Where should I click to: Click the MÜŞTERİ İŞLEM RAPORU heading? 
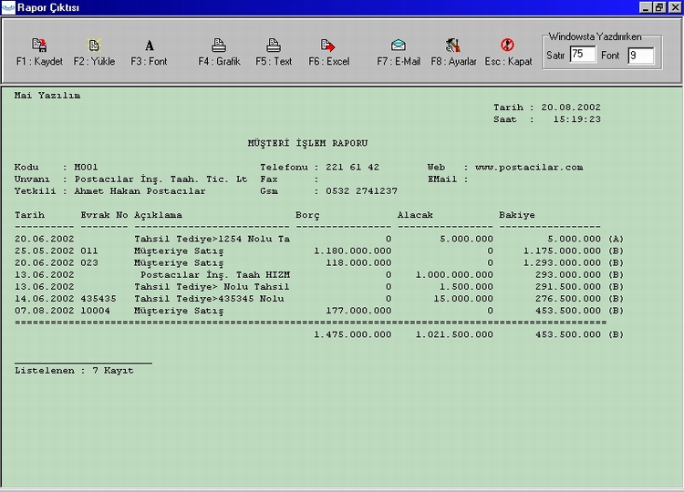coord(307,143)
